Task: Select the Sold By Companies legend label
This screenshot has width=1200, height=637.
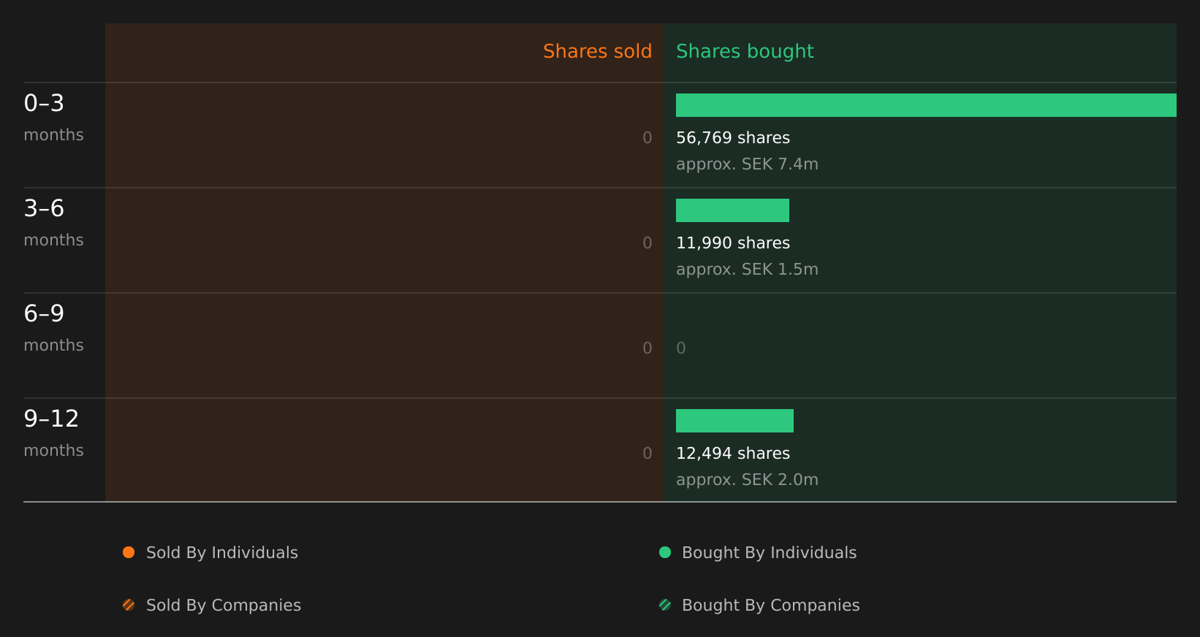Action: 224,606
